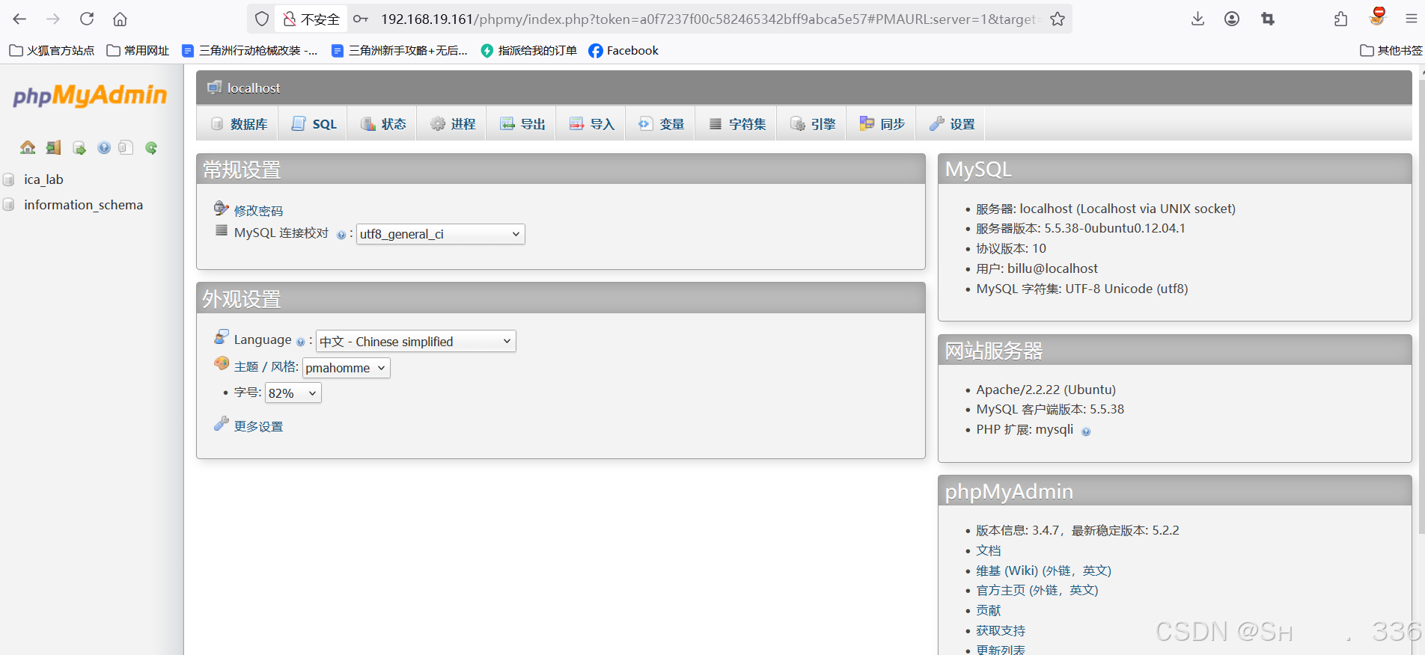Screen dimensions: 1425x655
Task: Open the 常用网址 bookmark folder
Action: (x=138, y=50)
